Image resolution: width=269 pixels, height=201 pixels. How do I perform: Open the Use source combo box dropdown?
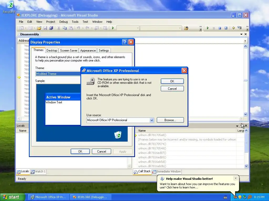[x=152, y=120]
